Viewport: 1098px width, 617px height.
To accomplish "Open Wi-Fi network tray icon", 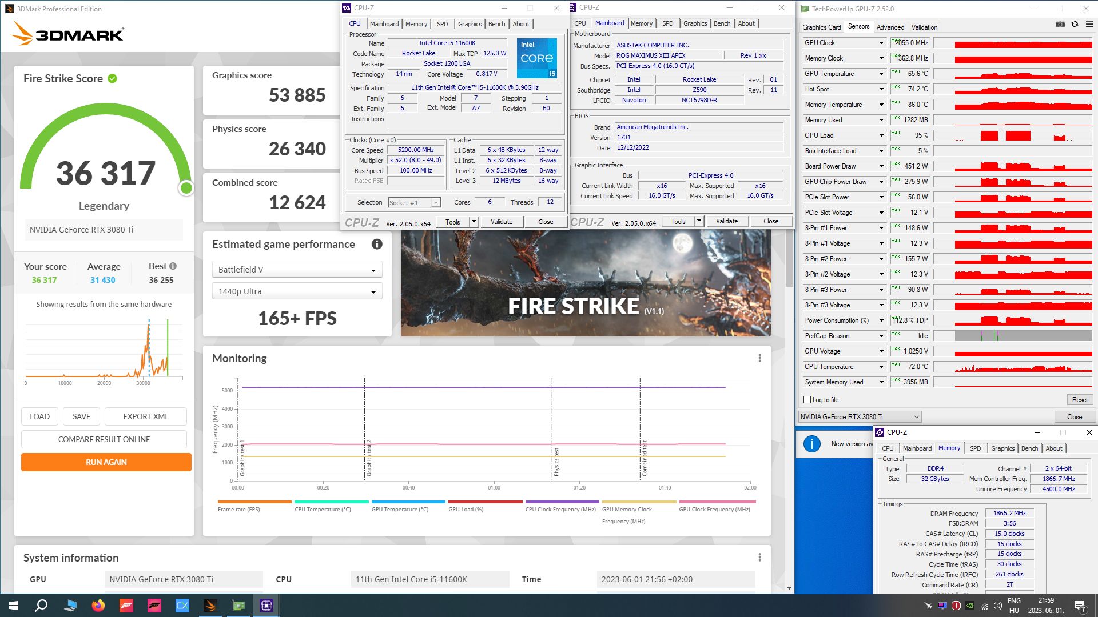I will coord(984,606).
